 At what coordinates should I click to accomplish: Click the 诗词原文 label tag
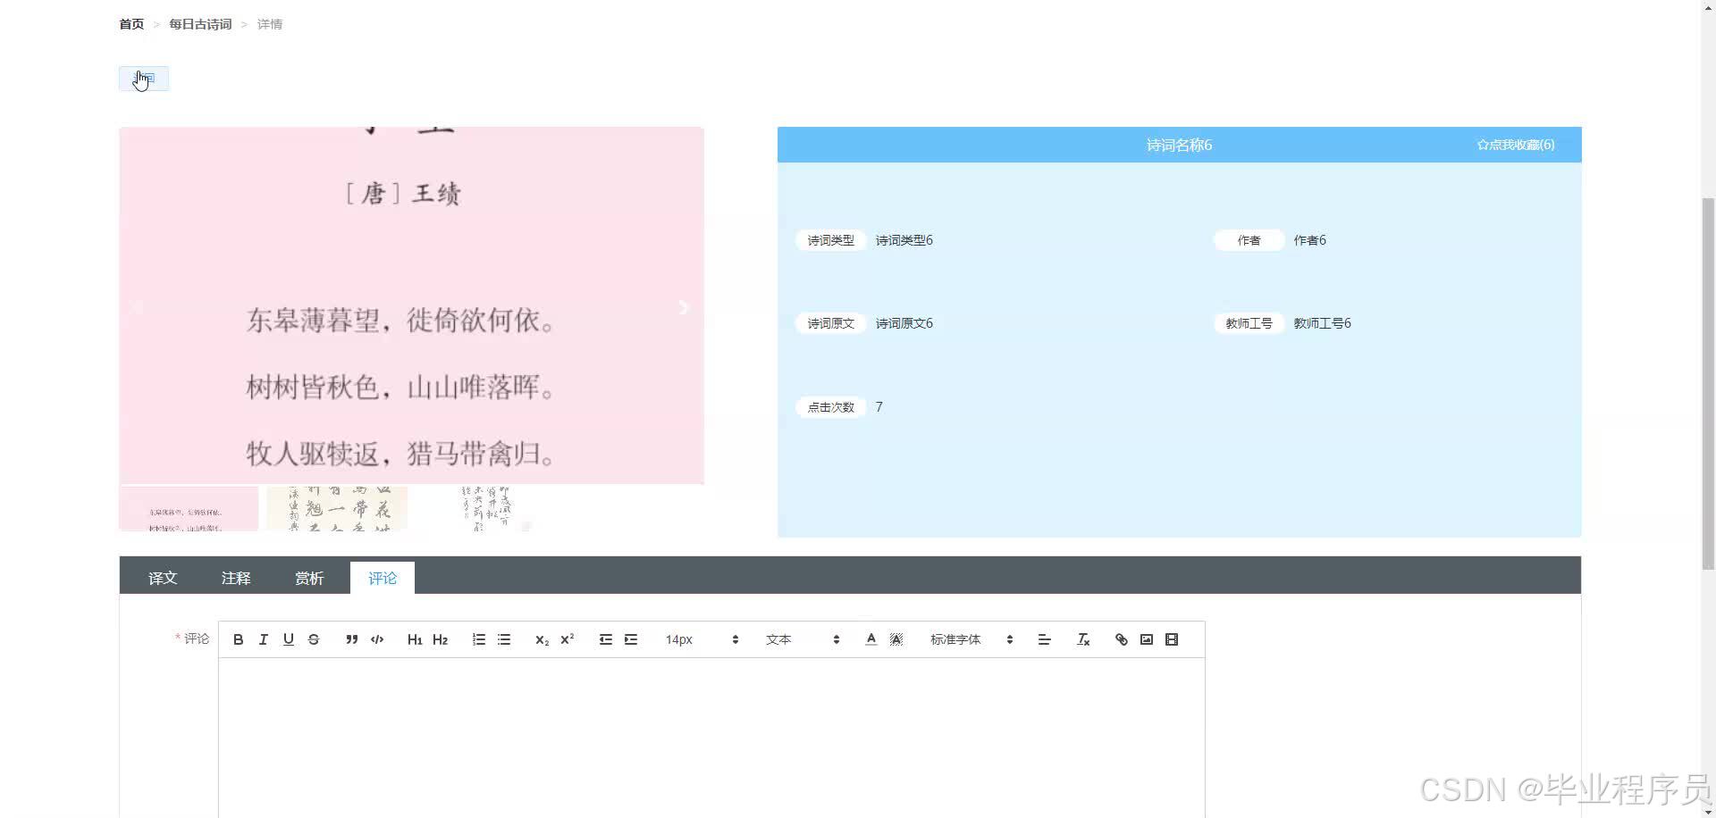pyautogui.click(x=831, y=323)
